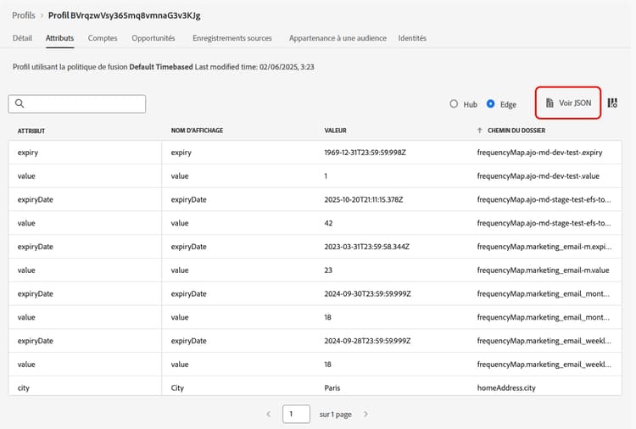This screenshot has width=636, height=429.
Task: Go to the previous page arrow
Action: tap(269, 415)
